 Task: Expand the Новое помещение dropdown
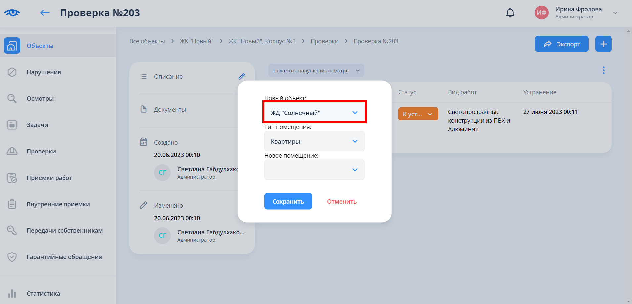(314, 170)
